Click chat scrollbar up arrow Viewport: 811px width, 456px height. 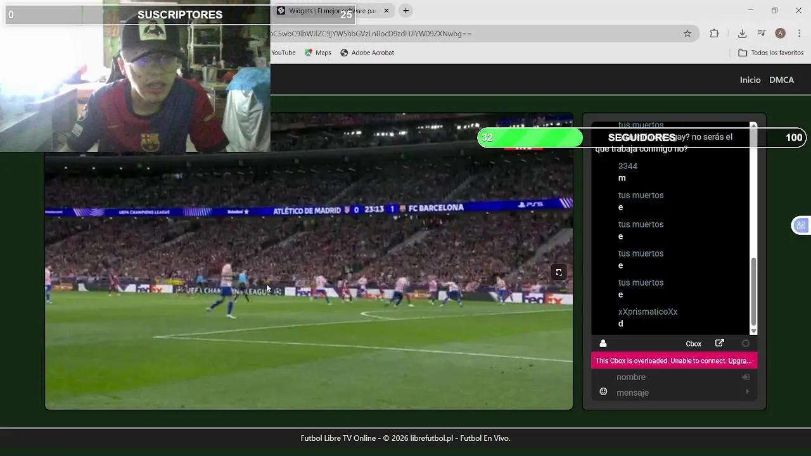click(753, 125)
